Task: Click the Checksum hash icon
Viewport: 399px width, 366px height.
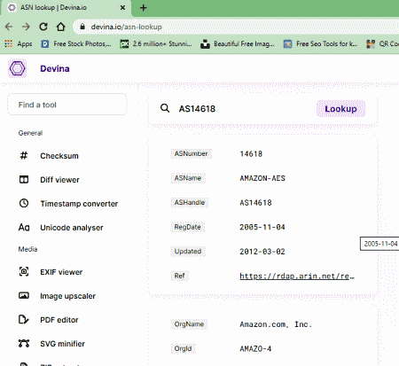Action: tap(24, 155)
